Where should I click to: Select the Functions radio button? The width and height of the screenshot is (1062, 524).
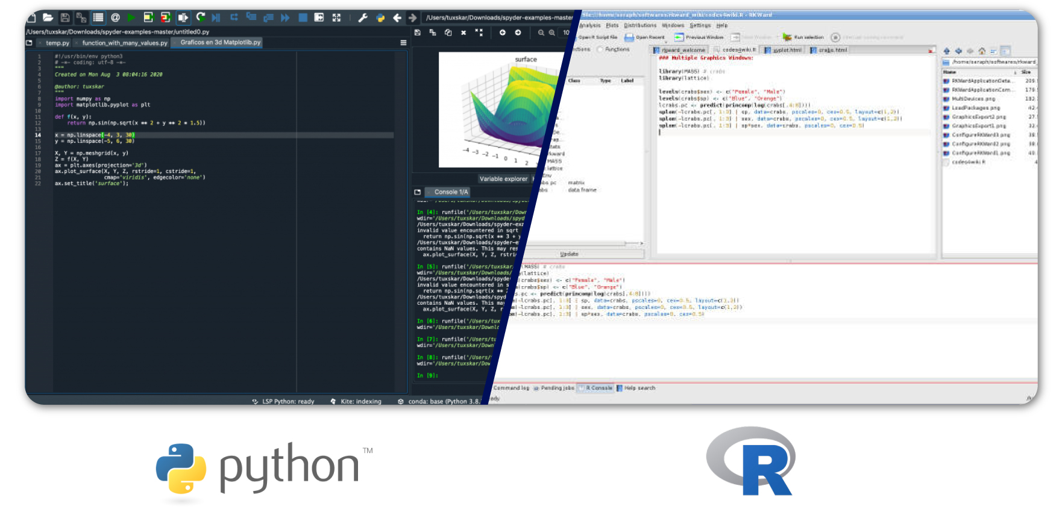600,49
